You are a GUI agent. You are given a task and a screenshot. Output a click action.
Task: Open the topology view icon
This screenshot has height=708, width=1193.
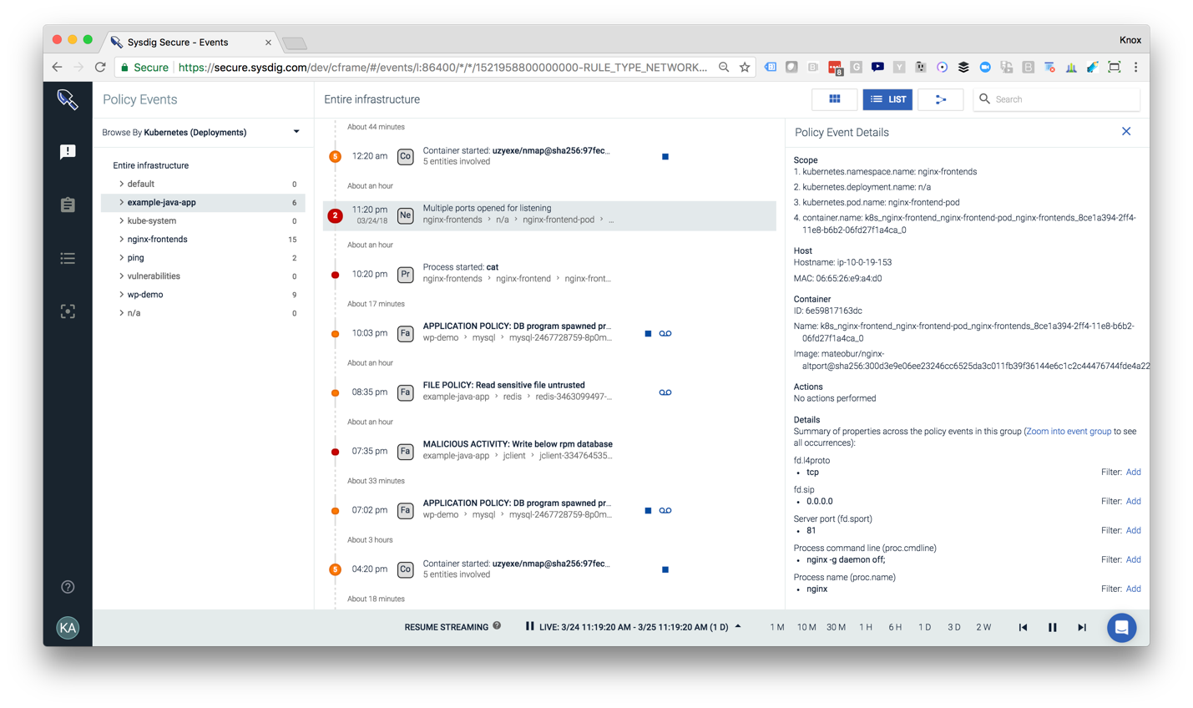tap(941, 99)
